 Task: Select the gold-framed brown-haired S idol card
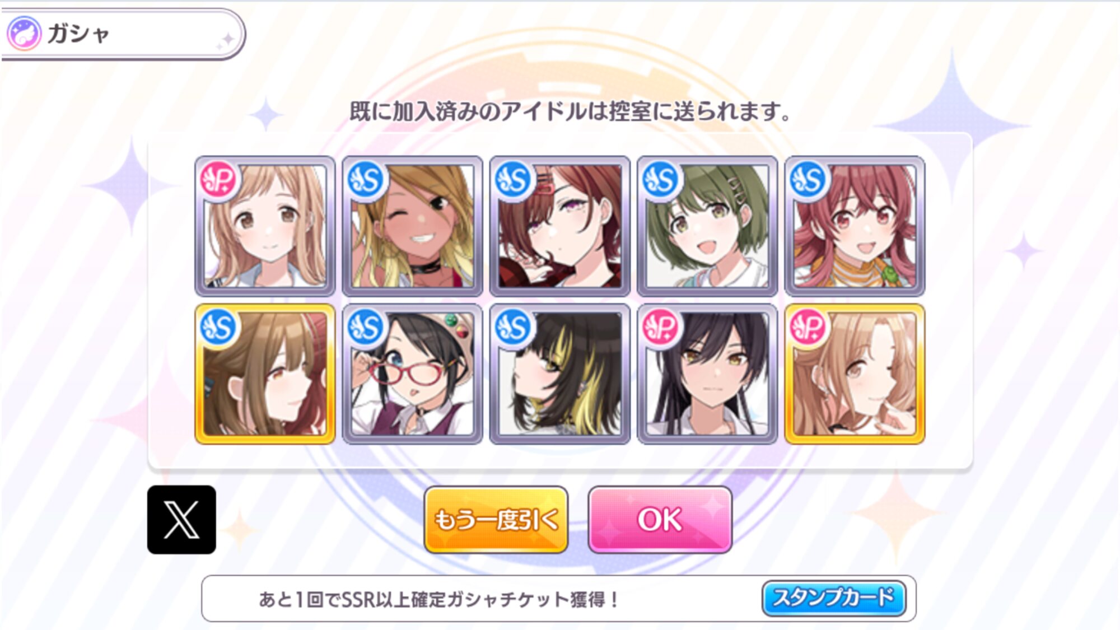[x=265, y=374]
